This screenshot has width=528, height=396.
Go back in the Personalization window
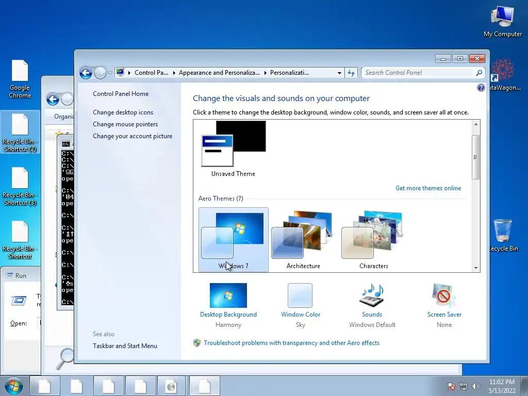coord(86,73)
